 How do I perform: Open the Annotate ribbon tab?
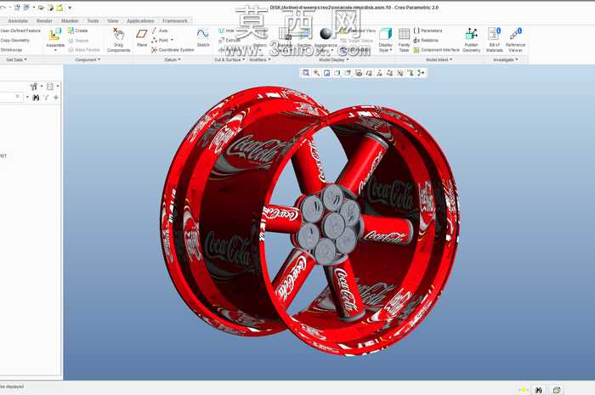click(x=18, y=21)
